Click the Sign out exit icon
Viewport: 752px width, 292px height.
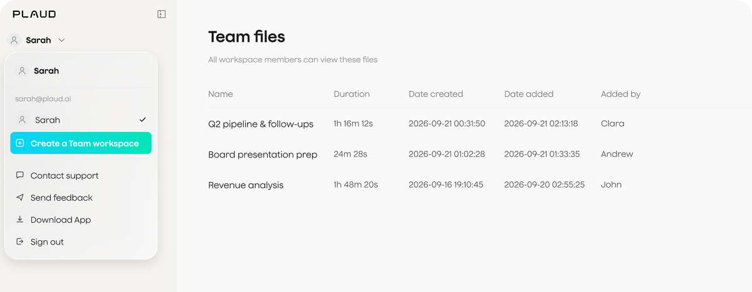pos(20,241)
